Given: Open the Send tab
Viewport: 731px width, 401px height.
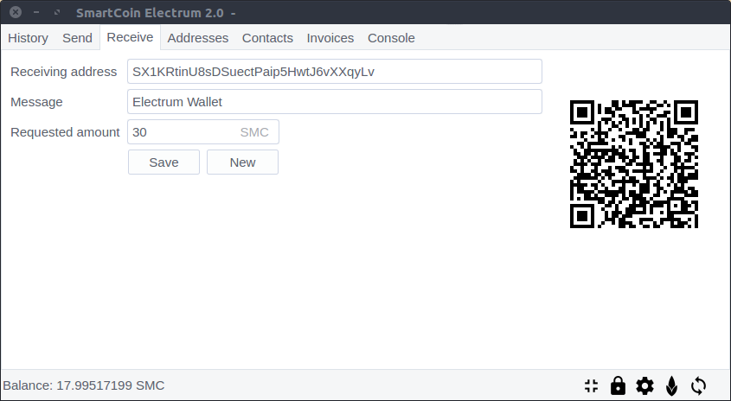Looking at the screenshot, I should tap(77, 38).
